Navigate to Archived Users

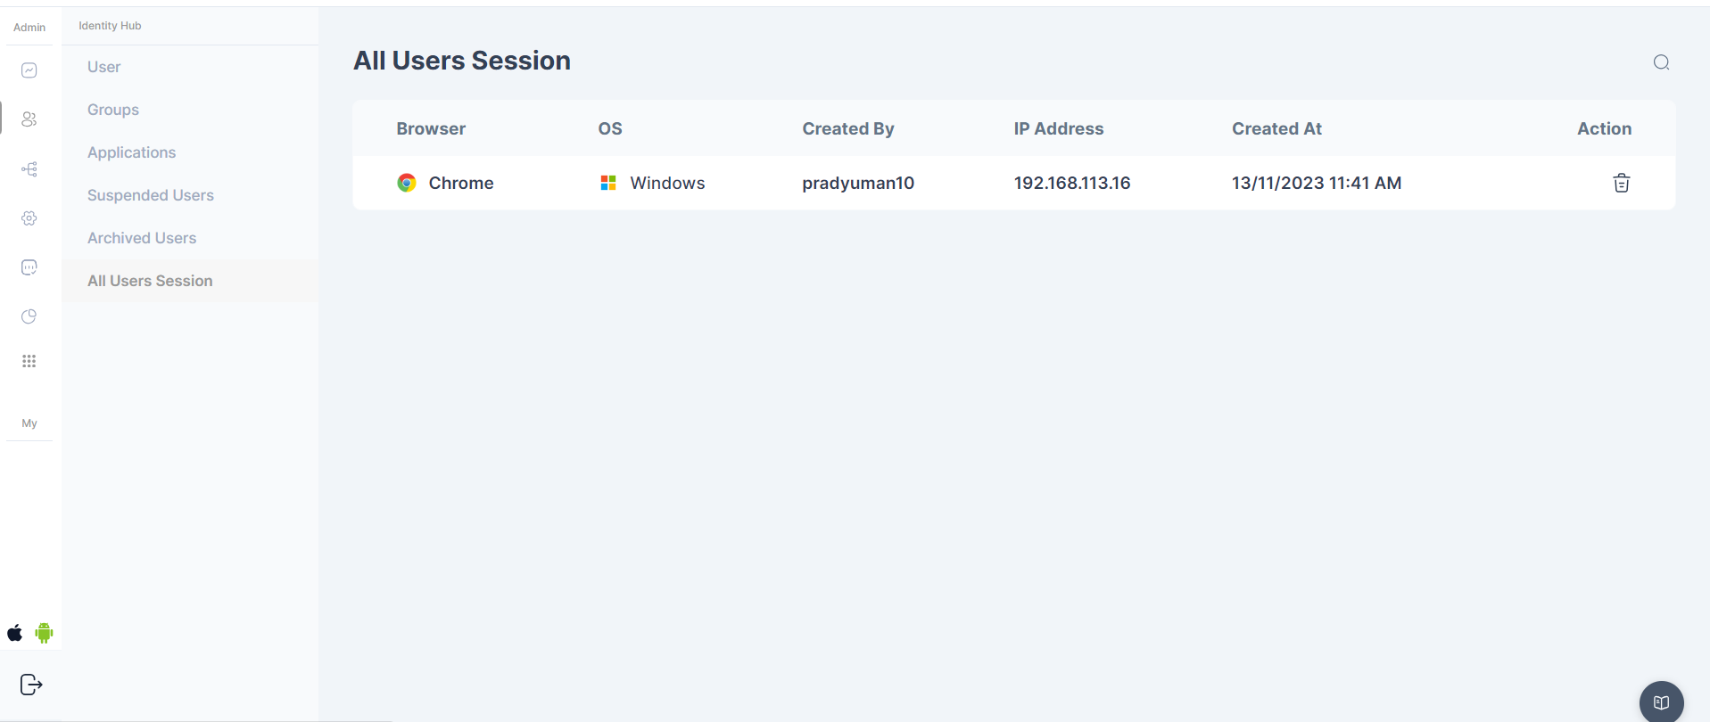141,238
